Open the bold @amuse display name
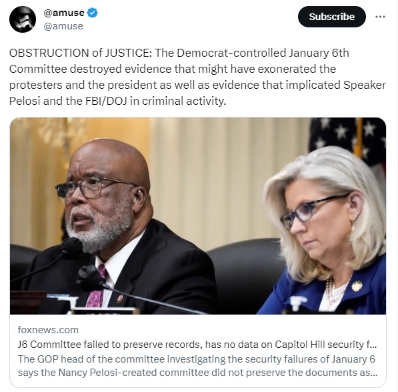This screenshot has height=392, width=398. pyautogui.click(x=64, y=13)
